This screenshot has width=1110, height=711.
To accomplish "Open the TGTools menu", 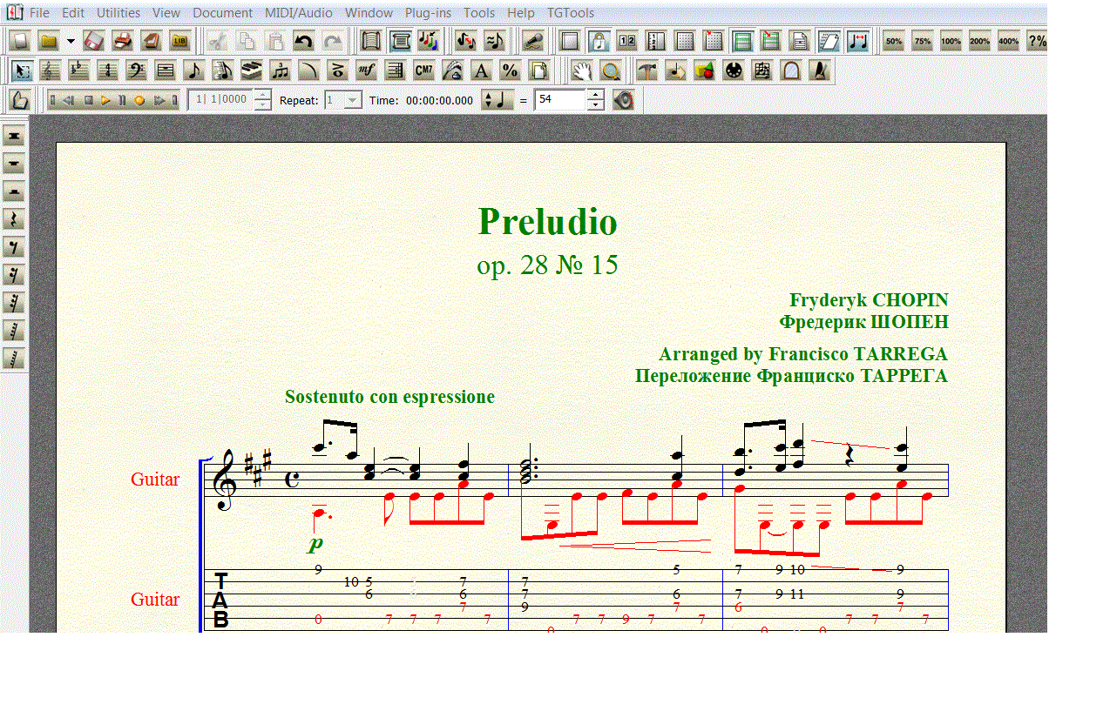I will 571,13.
